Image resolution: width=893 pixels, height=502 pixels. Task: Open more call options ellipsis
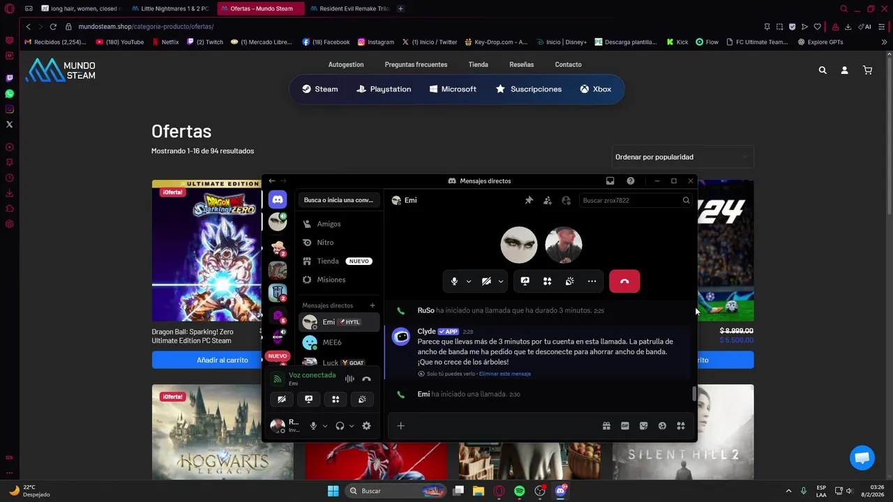click(x=592, y=281)
